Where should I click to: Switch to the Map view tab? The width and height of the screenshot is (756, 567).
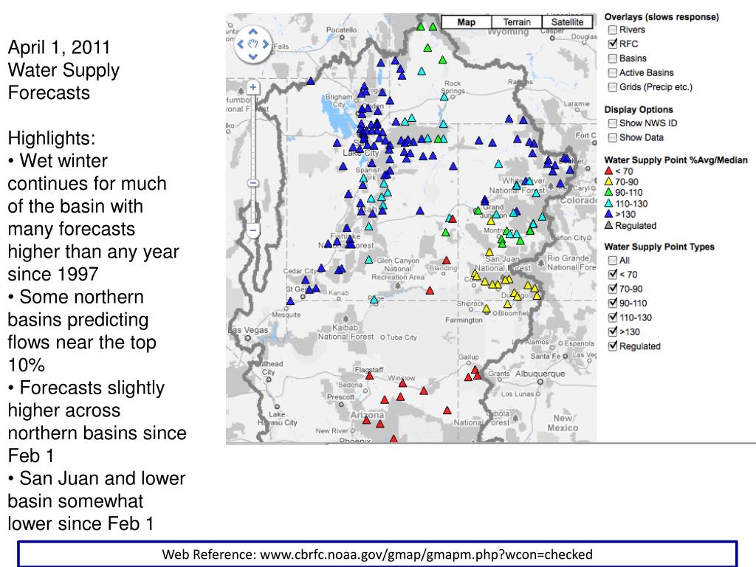pyautogui.click(x=467, y=22)
